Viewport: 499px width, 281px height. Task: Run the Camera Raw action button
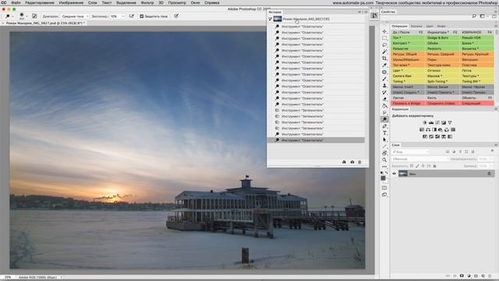pos(409,76)
